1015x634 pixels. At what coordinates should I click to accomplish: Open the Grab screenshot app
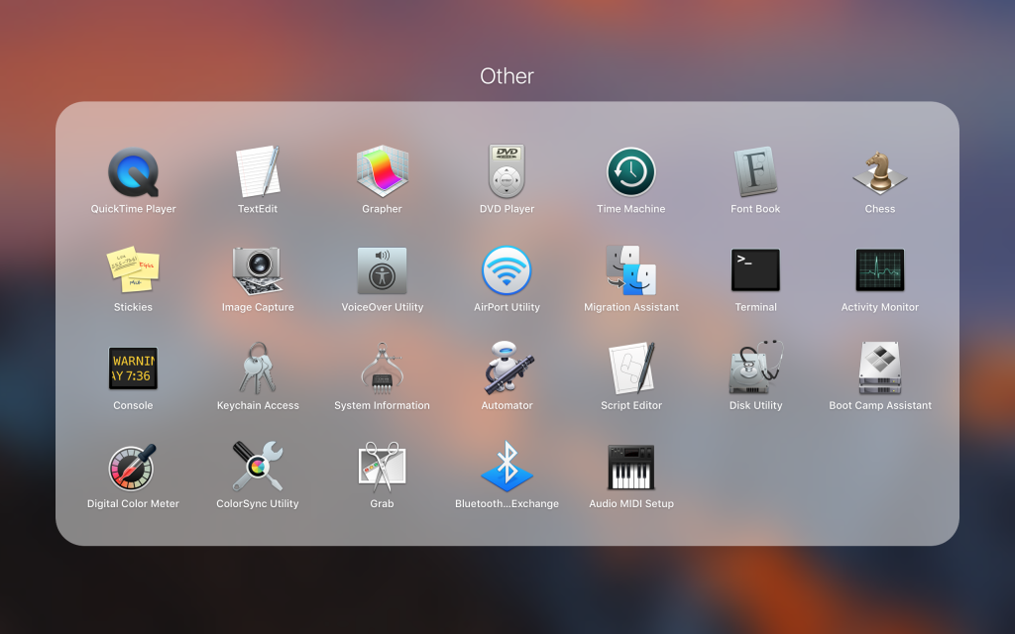(x=382, y=467)
